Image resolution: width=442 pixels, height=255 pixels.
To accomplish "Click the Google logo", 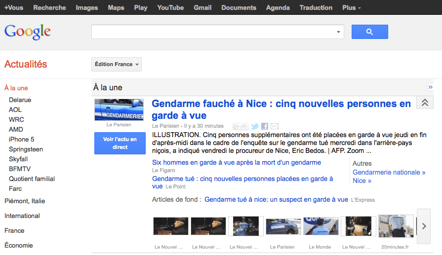I will (x=28, y=32).
